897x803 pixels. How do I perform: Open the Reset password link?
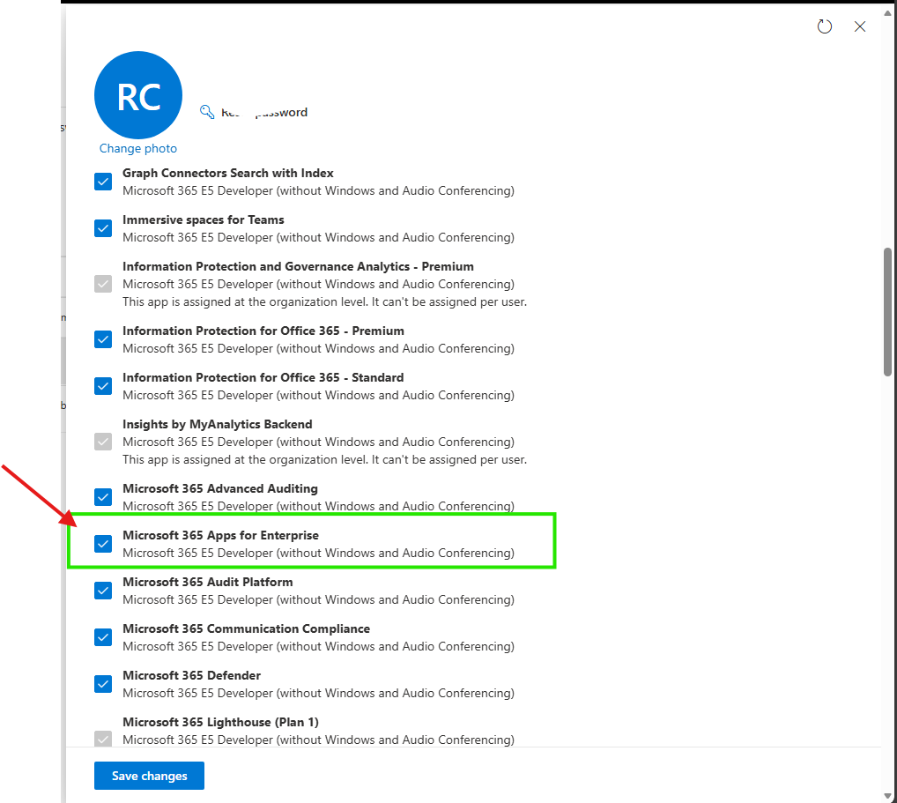(x=264, y=112)
